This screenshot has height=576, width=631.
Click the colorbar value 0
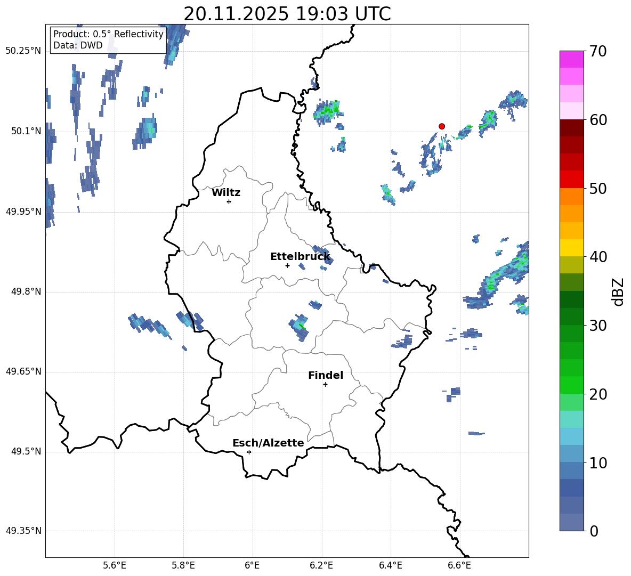(594, 531)
